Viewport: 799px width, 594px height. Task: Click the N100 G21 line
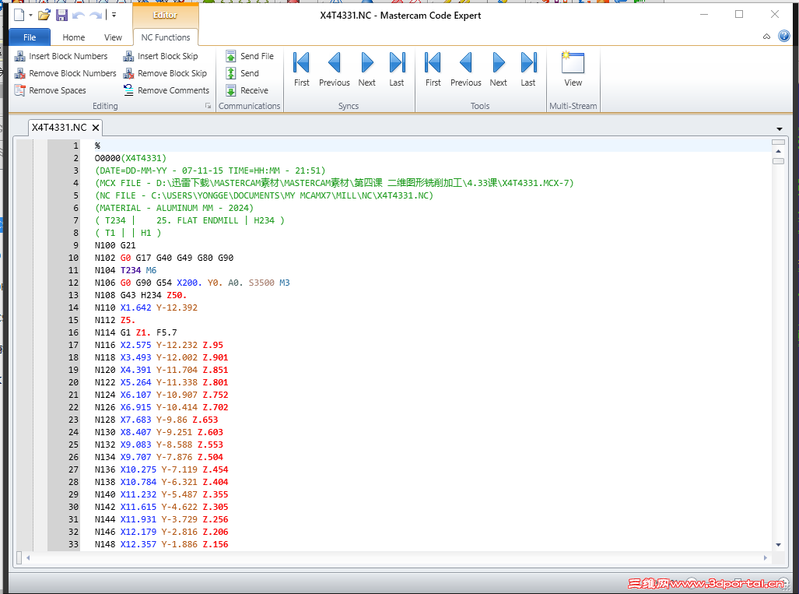coord(115,245)
